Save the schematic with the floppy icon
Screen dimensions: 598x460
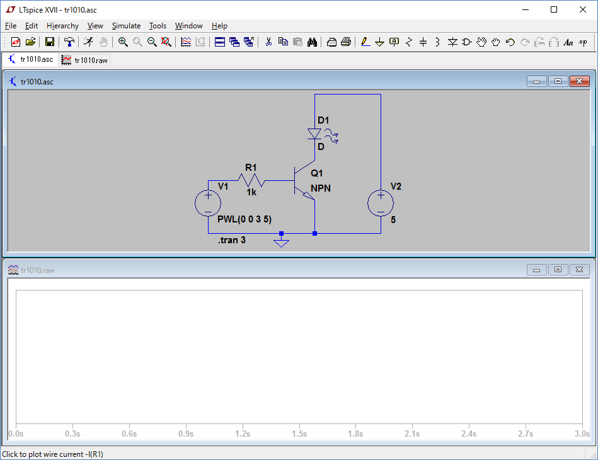[49, 42]
